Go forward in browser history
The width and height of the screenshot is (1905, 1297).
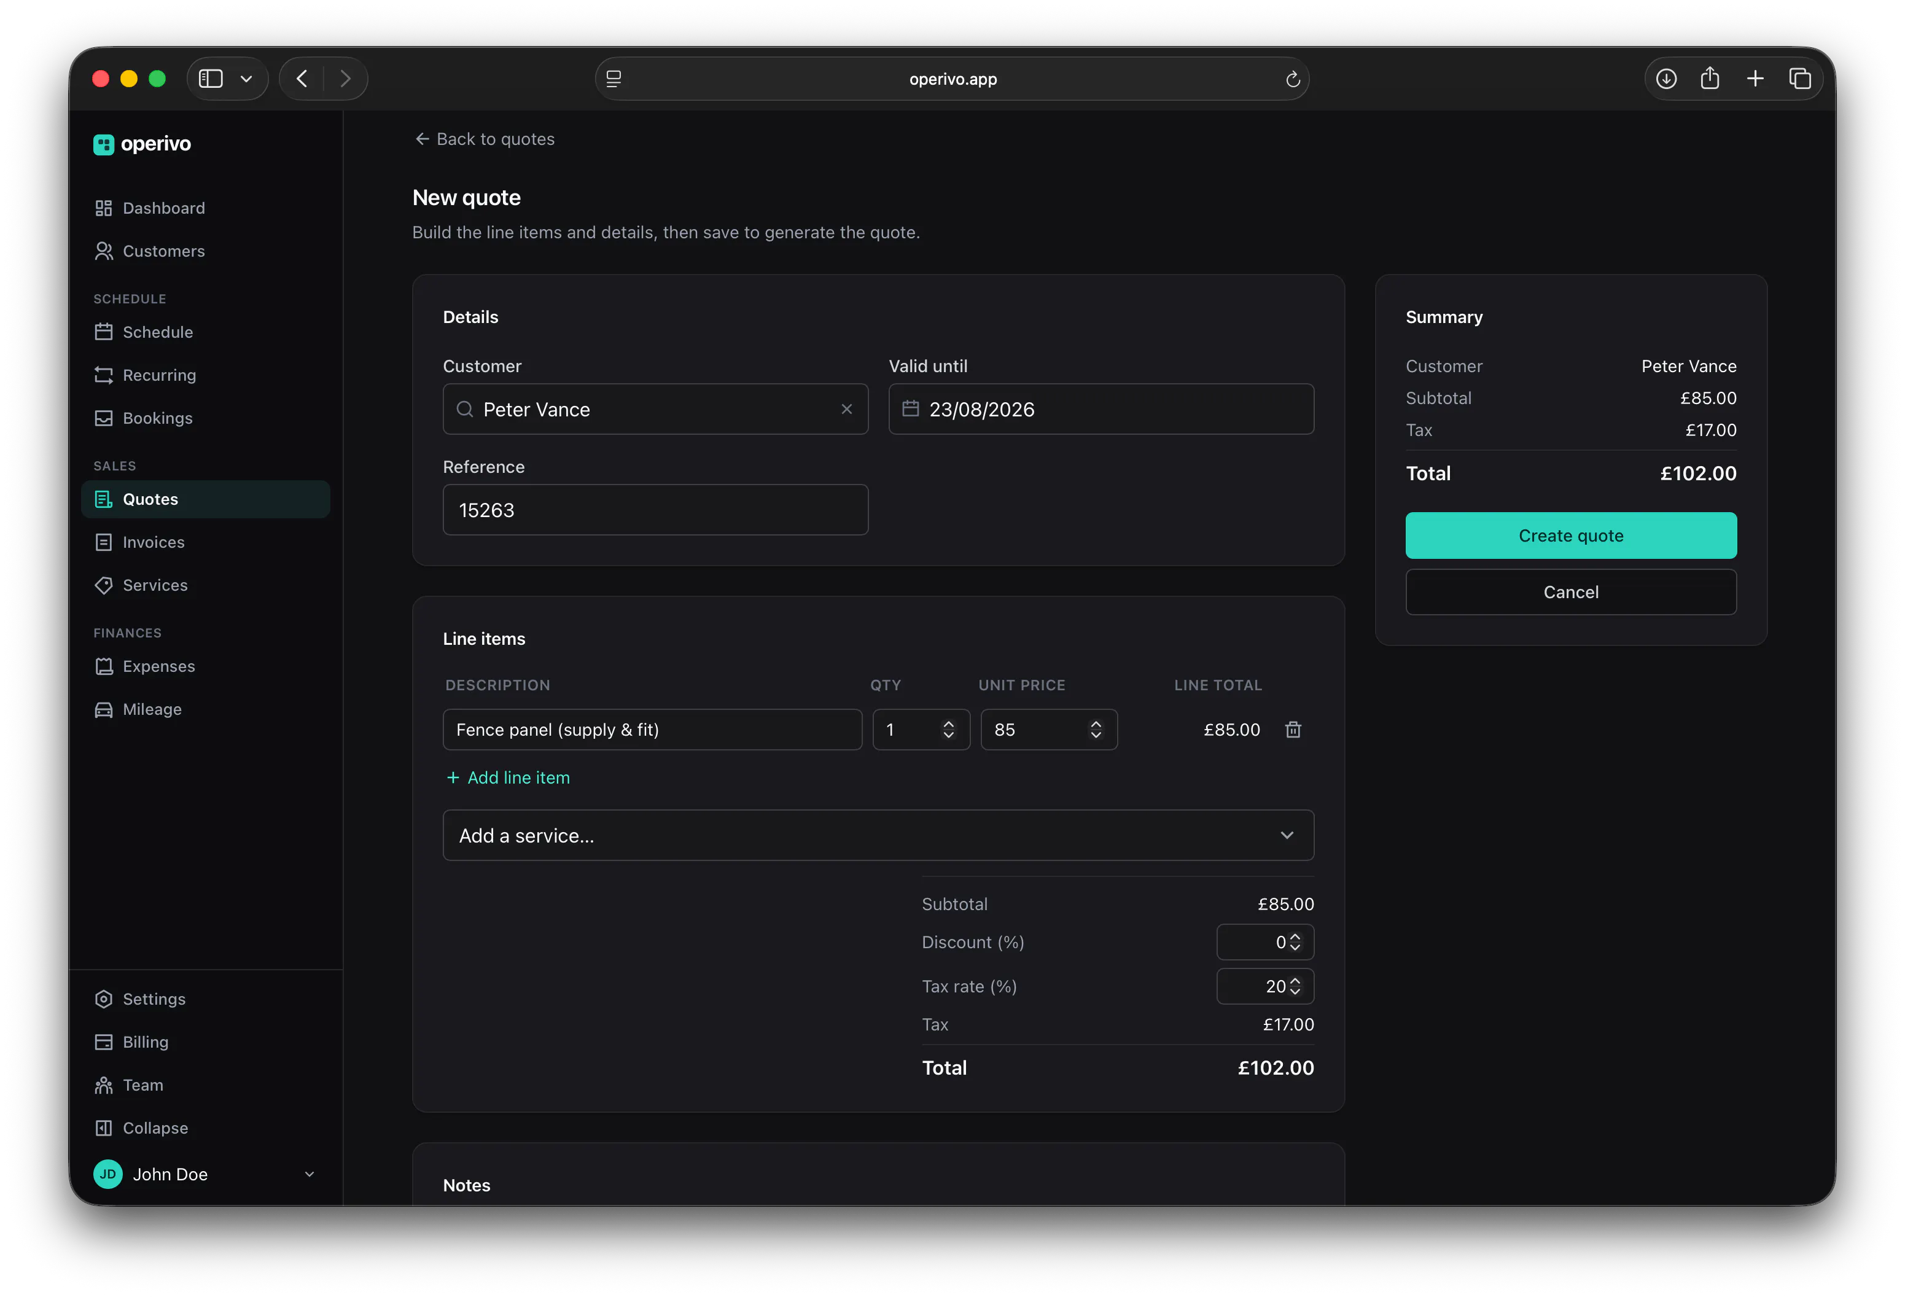[x=345, y=79]
